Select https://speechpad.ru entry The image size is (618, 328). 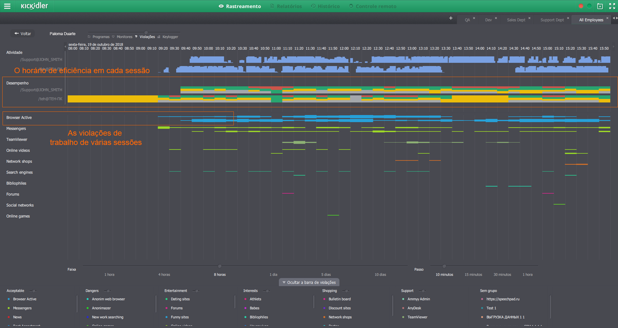coord(503,299)
